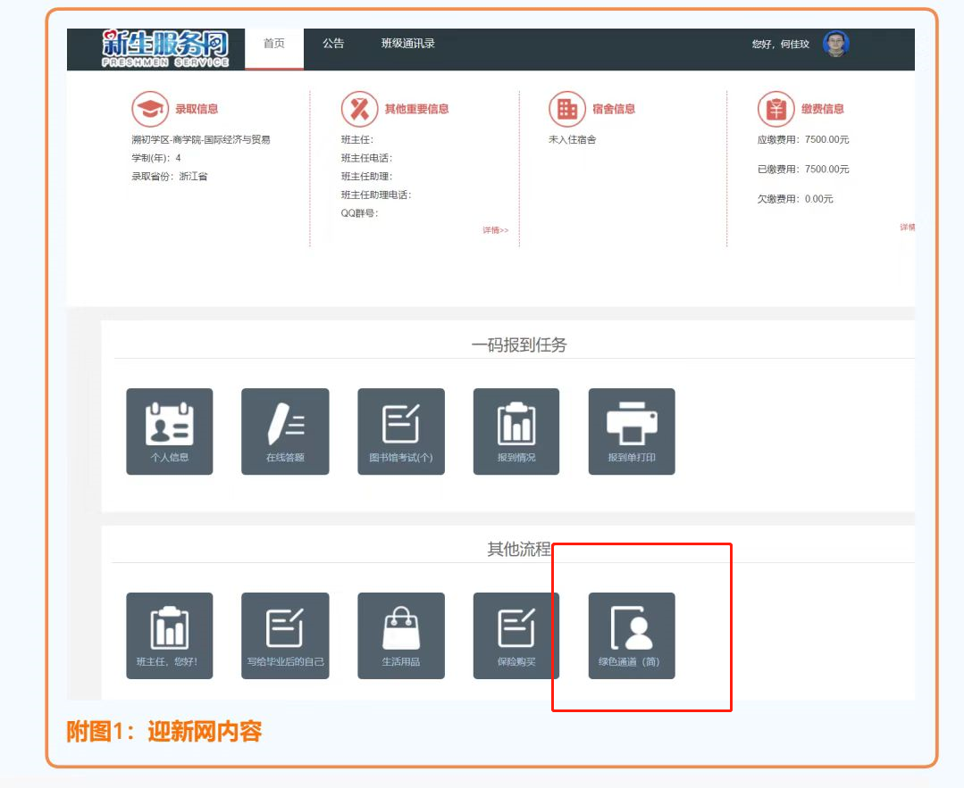Click the 详情>> link under 其他重要信息
The image size is (964, 788).
[495, 230]
